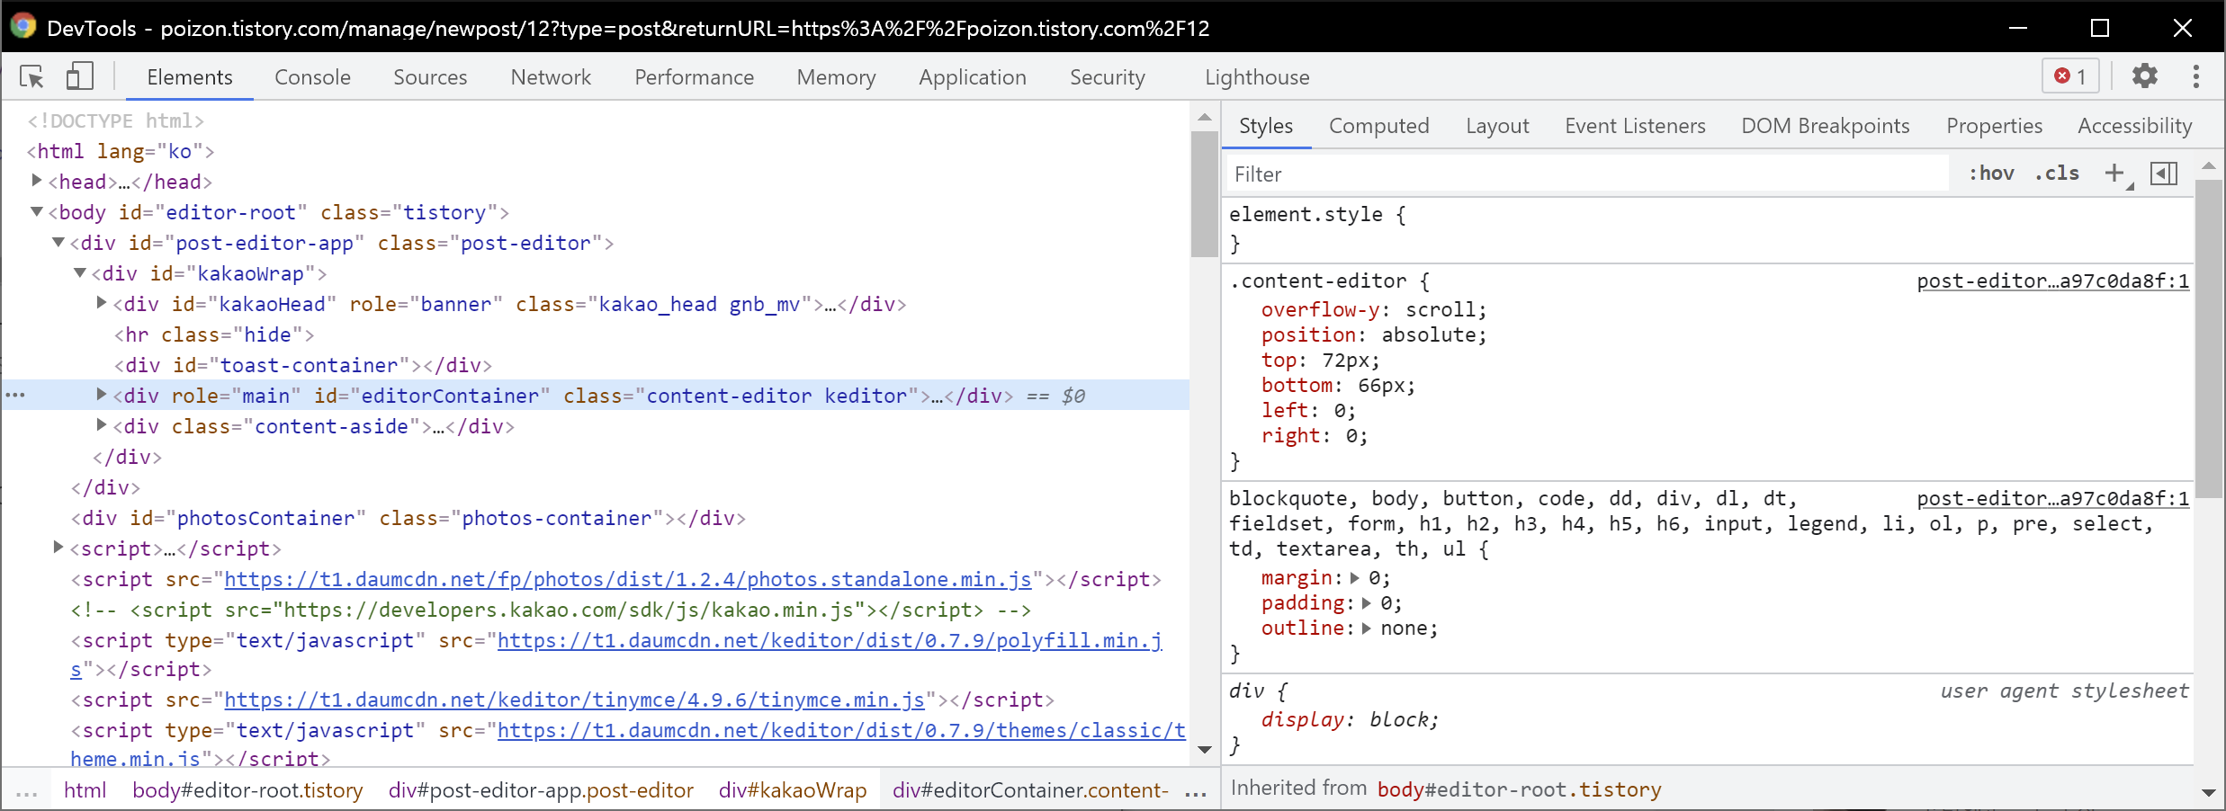
Task: Expand the head element node
Action: click(x=37, y=181)
